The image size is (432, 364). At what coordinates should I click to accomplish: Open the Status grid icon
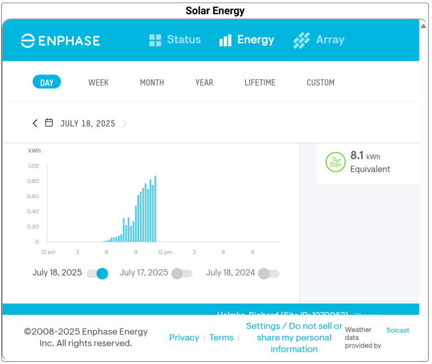155,41
